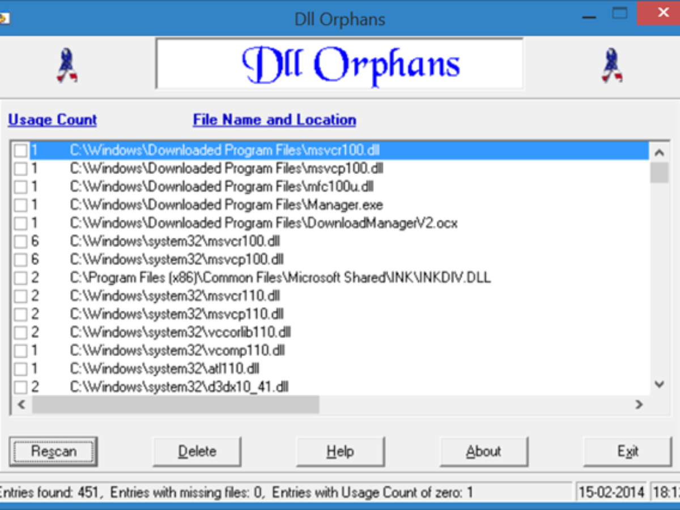This screenshot has height=510, width=680.
Task: Click the right ribbon icon
Action: click(x=612, y=66)
